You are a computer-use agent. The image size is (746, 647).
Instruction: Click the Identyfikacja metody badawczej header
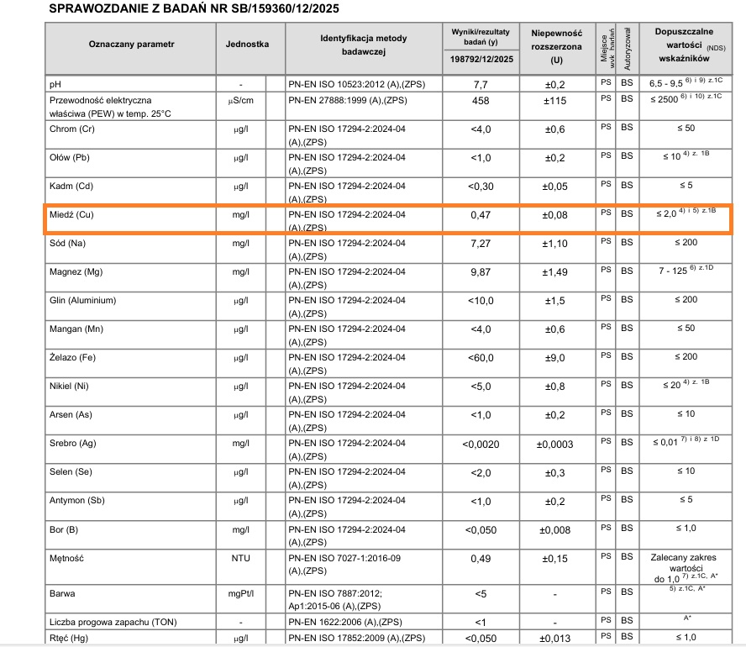pos(364,45)
